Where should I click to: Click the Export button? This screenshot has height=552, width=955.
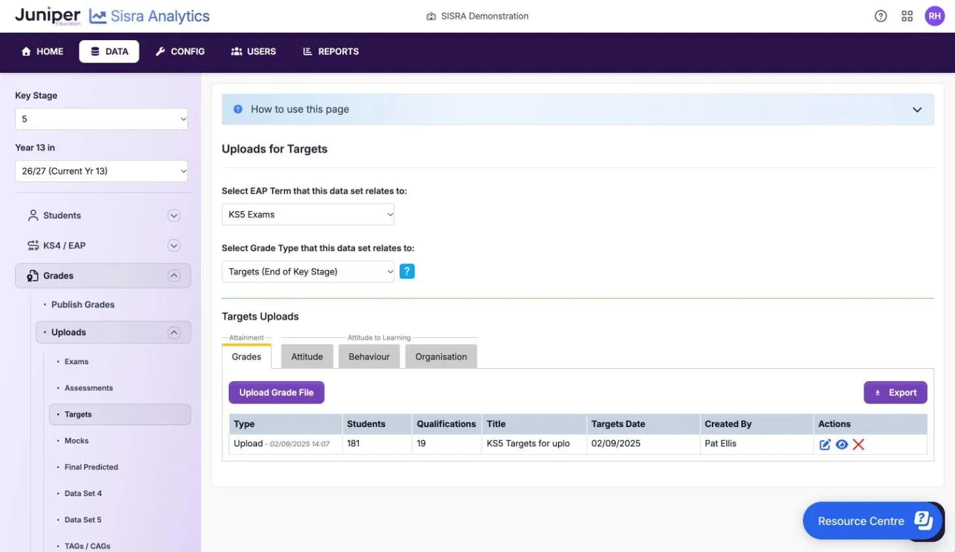[x=895, y=392]
